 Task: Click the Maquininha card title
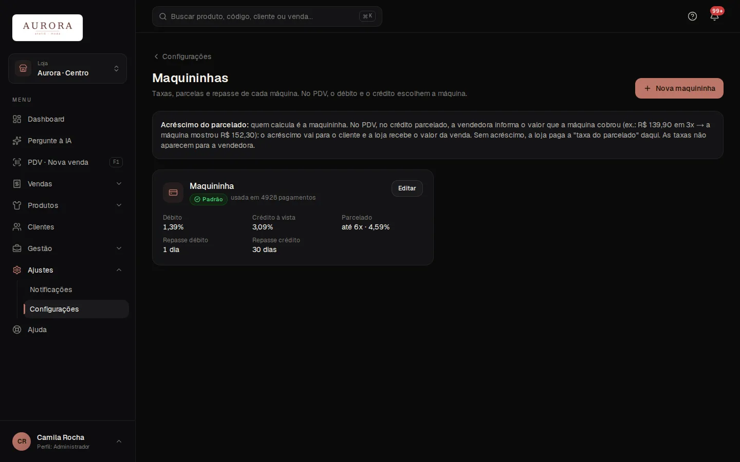(x=212, y=186)
